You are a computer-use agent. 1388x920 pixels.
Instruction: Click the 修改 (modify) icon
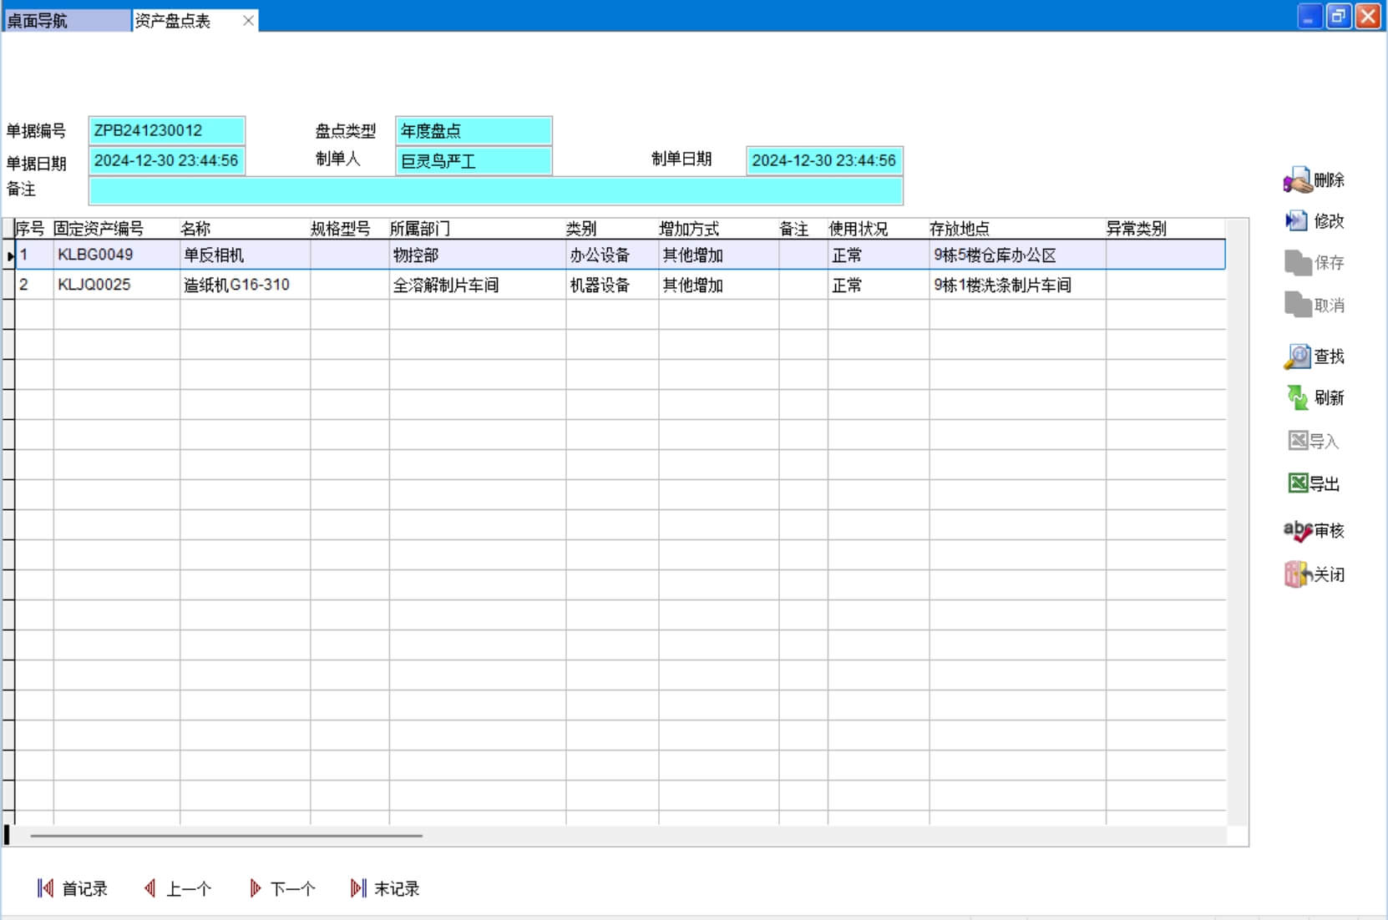click(x=1296, y=221)
